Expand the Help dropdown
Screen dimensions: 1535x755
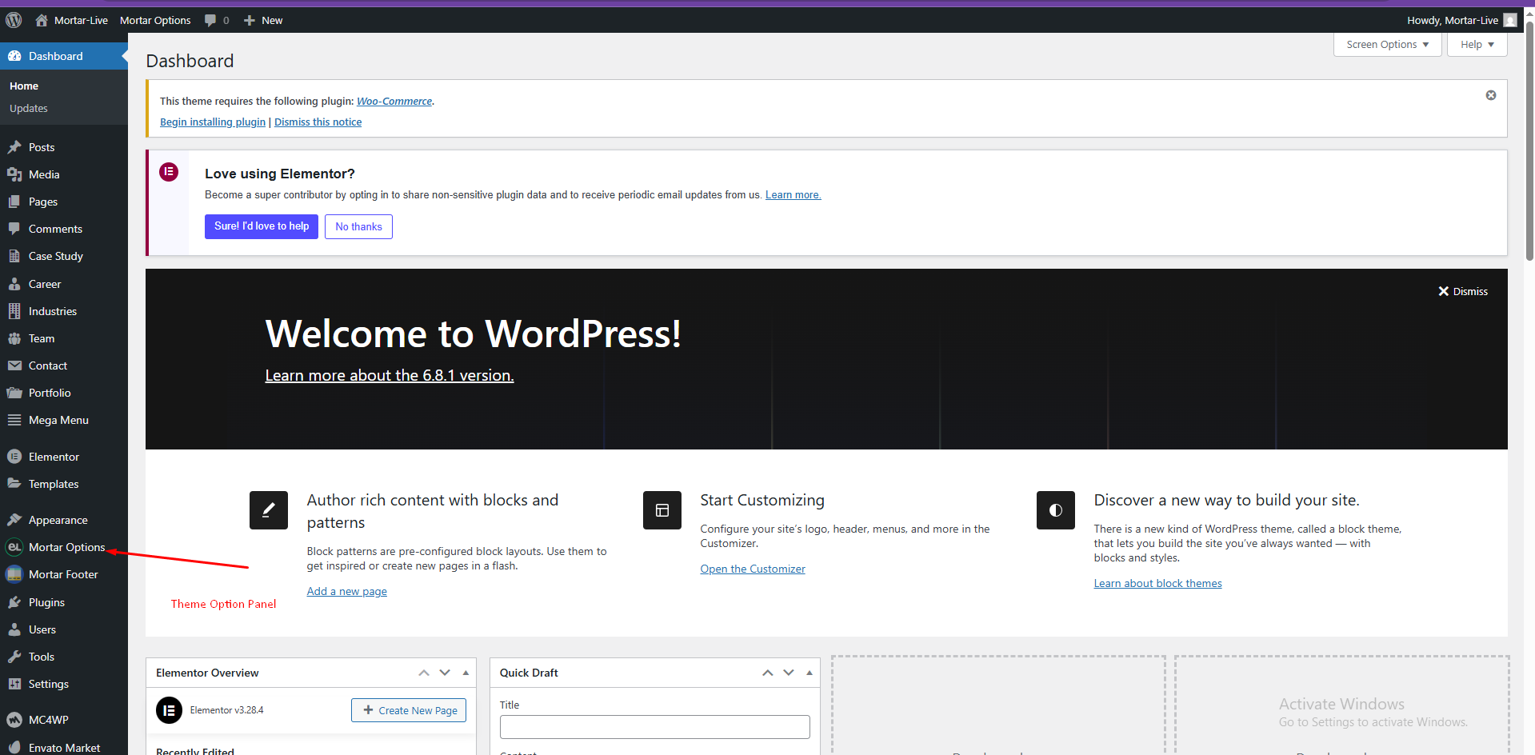pyautogui.click(x=1477, y=45)
